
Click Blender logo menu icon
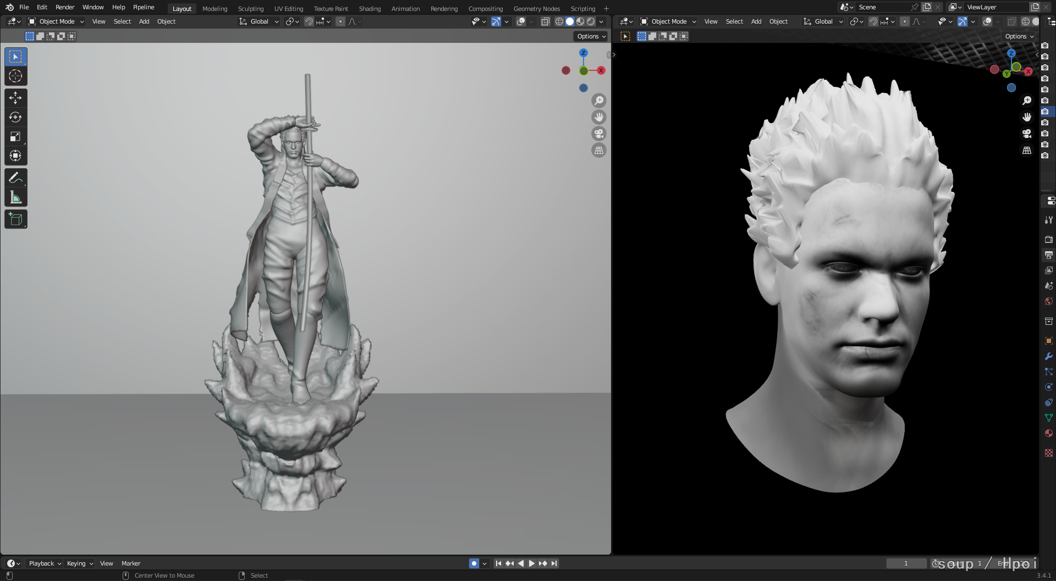[x=9, y=7]
